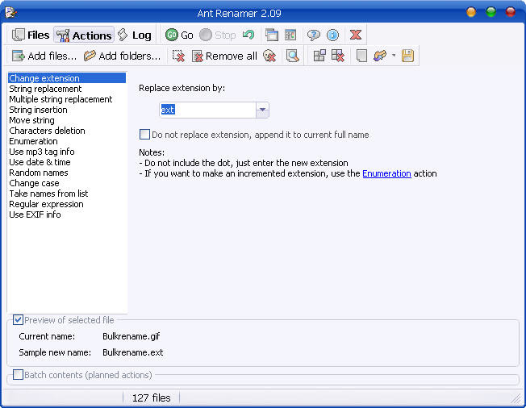Click the floppy disk save batch icon
Viewport: 526px width, 408px height.
[x=407, y=56]
